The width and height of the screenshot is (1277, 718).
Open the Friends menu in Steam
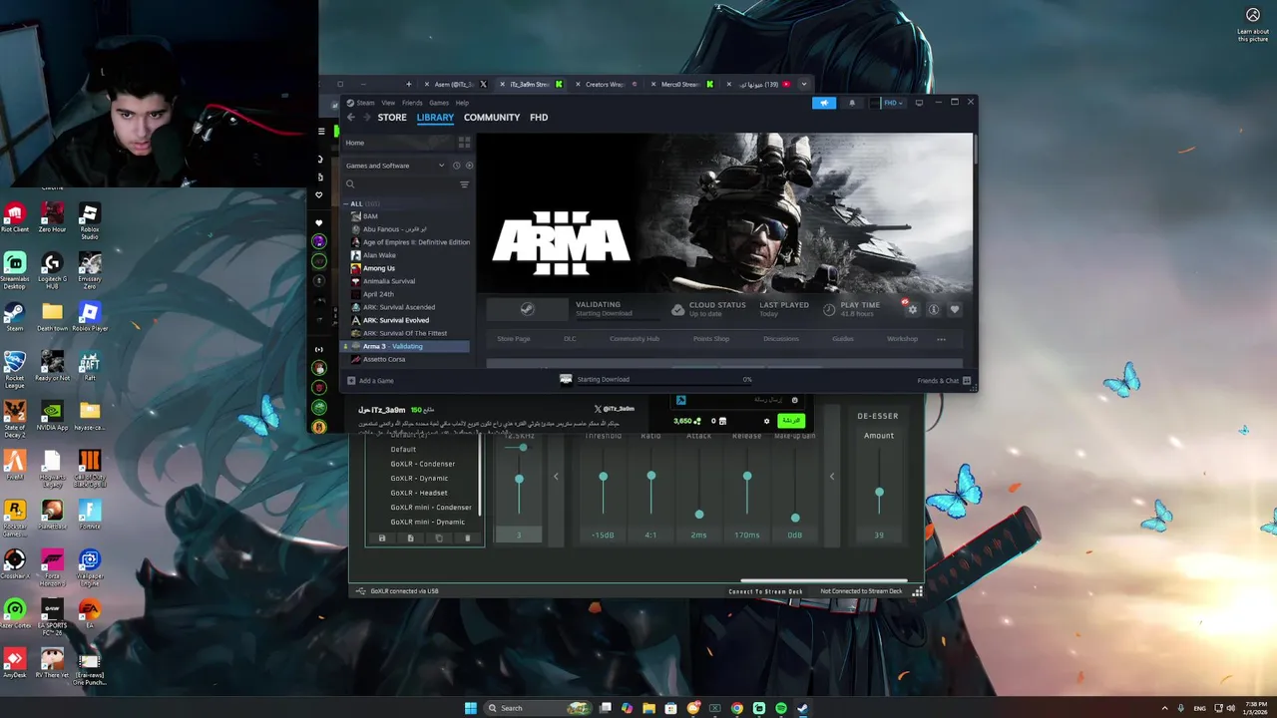(x=412, y=103)
